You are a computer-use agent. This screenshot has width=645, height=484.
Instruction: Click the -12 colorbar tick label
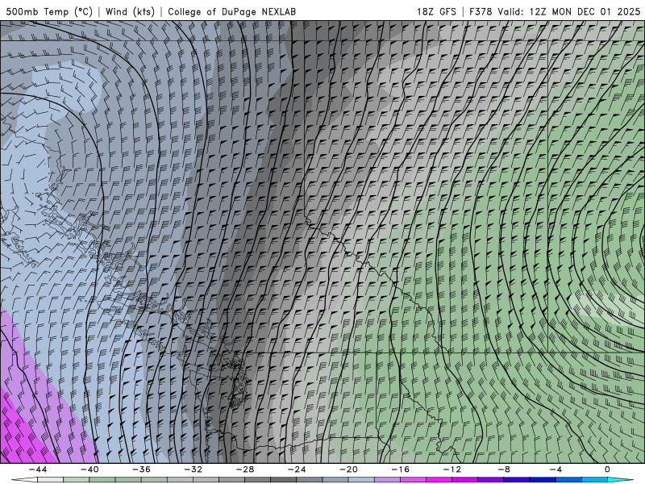pyautogui.click(x=452, y=469)
